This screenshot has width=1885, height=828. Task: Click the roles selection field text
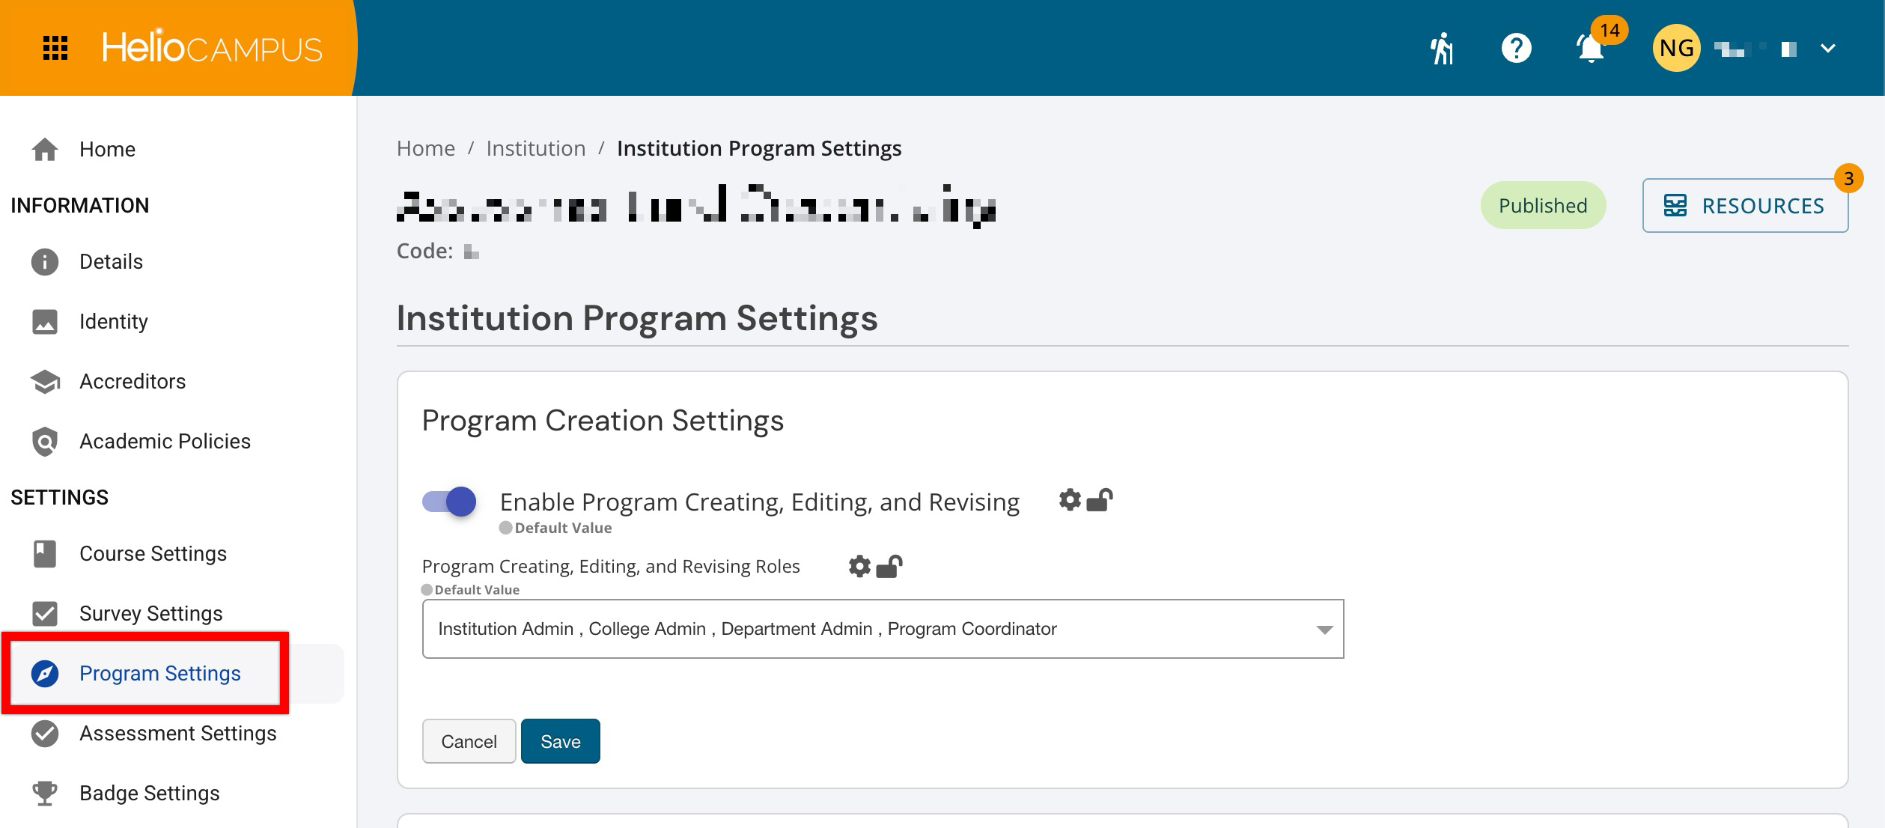747,630
